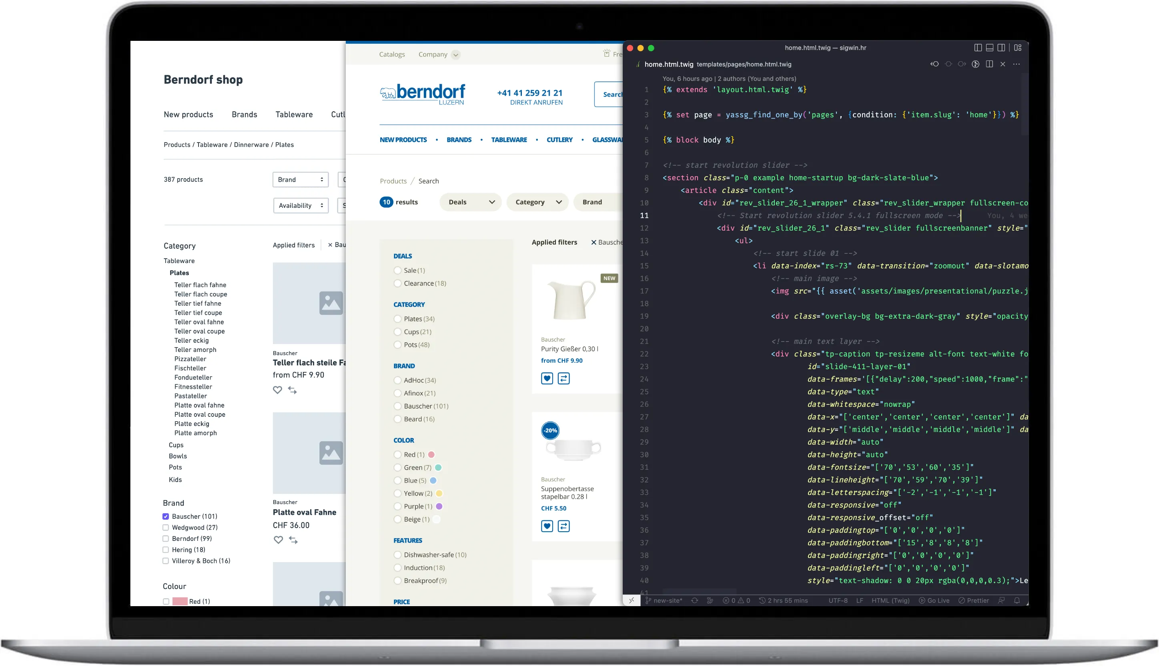Open the Availability select dropdown
Screen dimensions: 1159x667
[x=301, y=206]
